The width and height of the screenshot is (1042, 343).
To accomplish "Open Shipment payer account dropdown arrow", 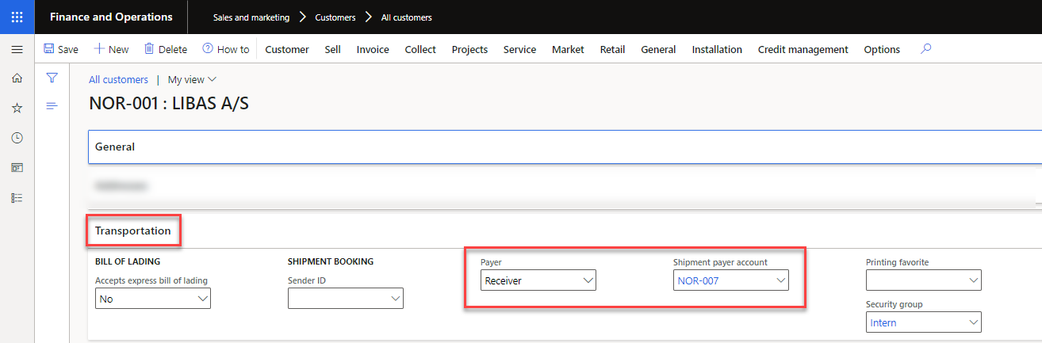I will (780, 280).
